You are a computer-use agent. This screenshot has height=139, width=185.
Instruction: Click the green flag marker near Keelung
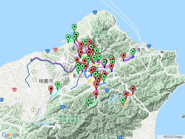click(133, 52)
